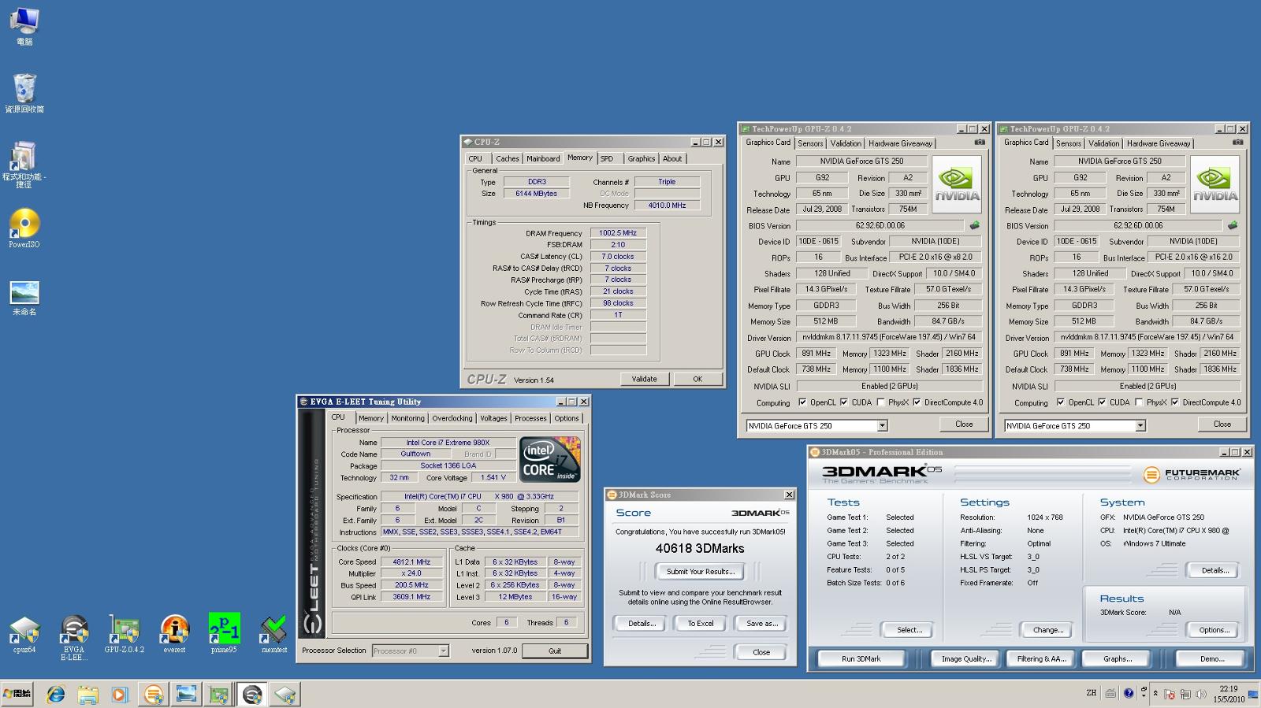Select the EVGA E-LEET desktop shortcut
This screenshot has height=708, width=1261.
pyautogui.click(x=74, y=638)
